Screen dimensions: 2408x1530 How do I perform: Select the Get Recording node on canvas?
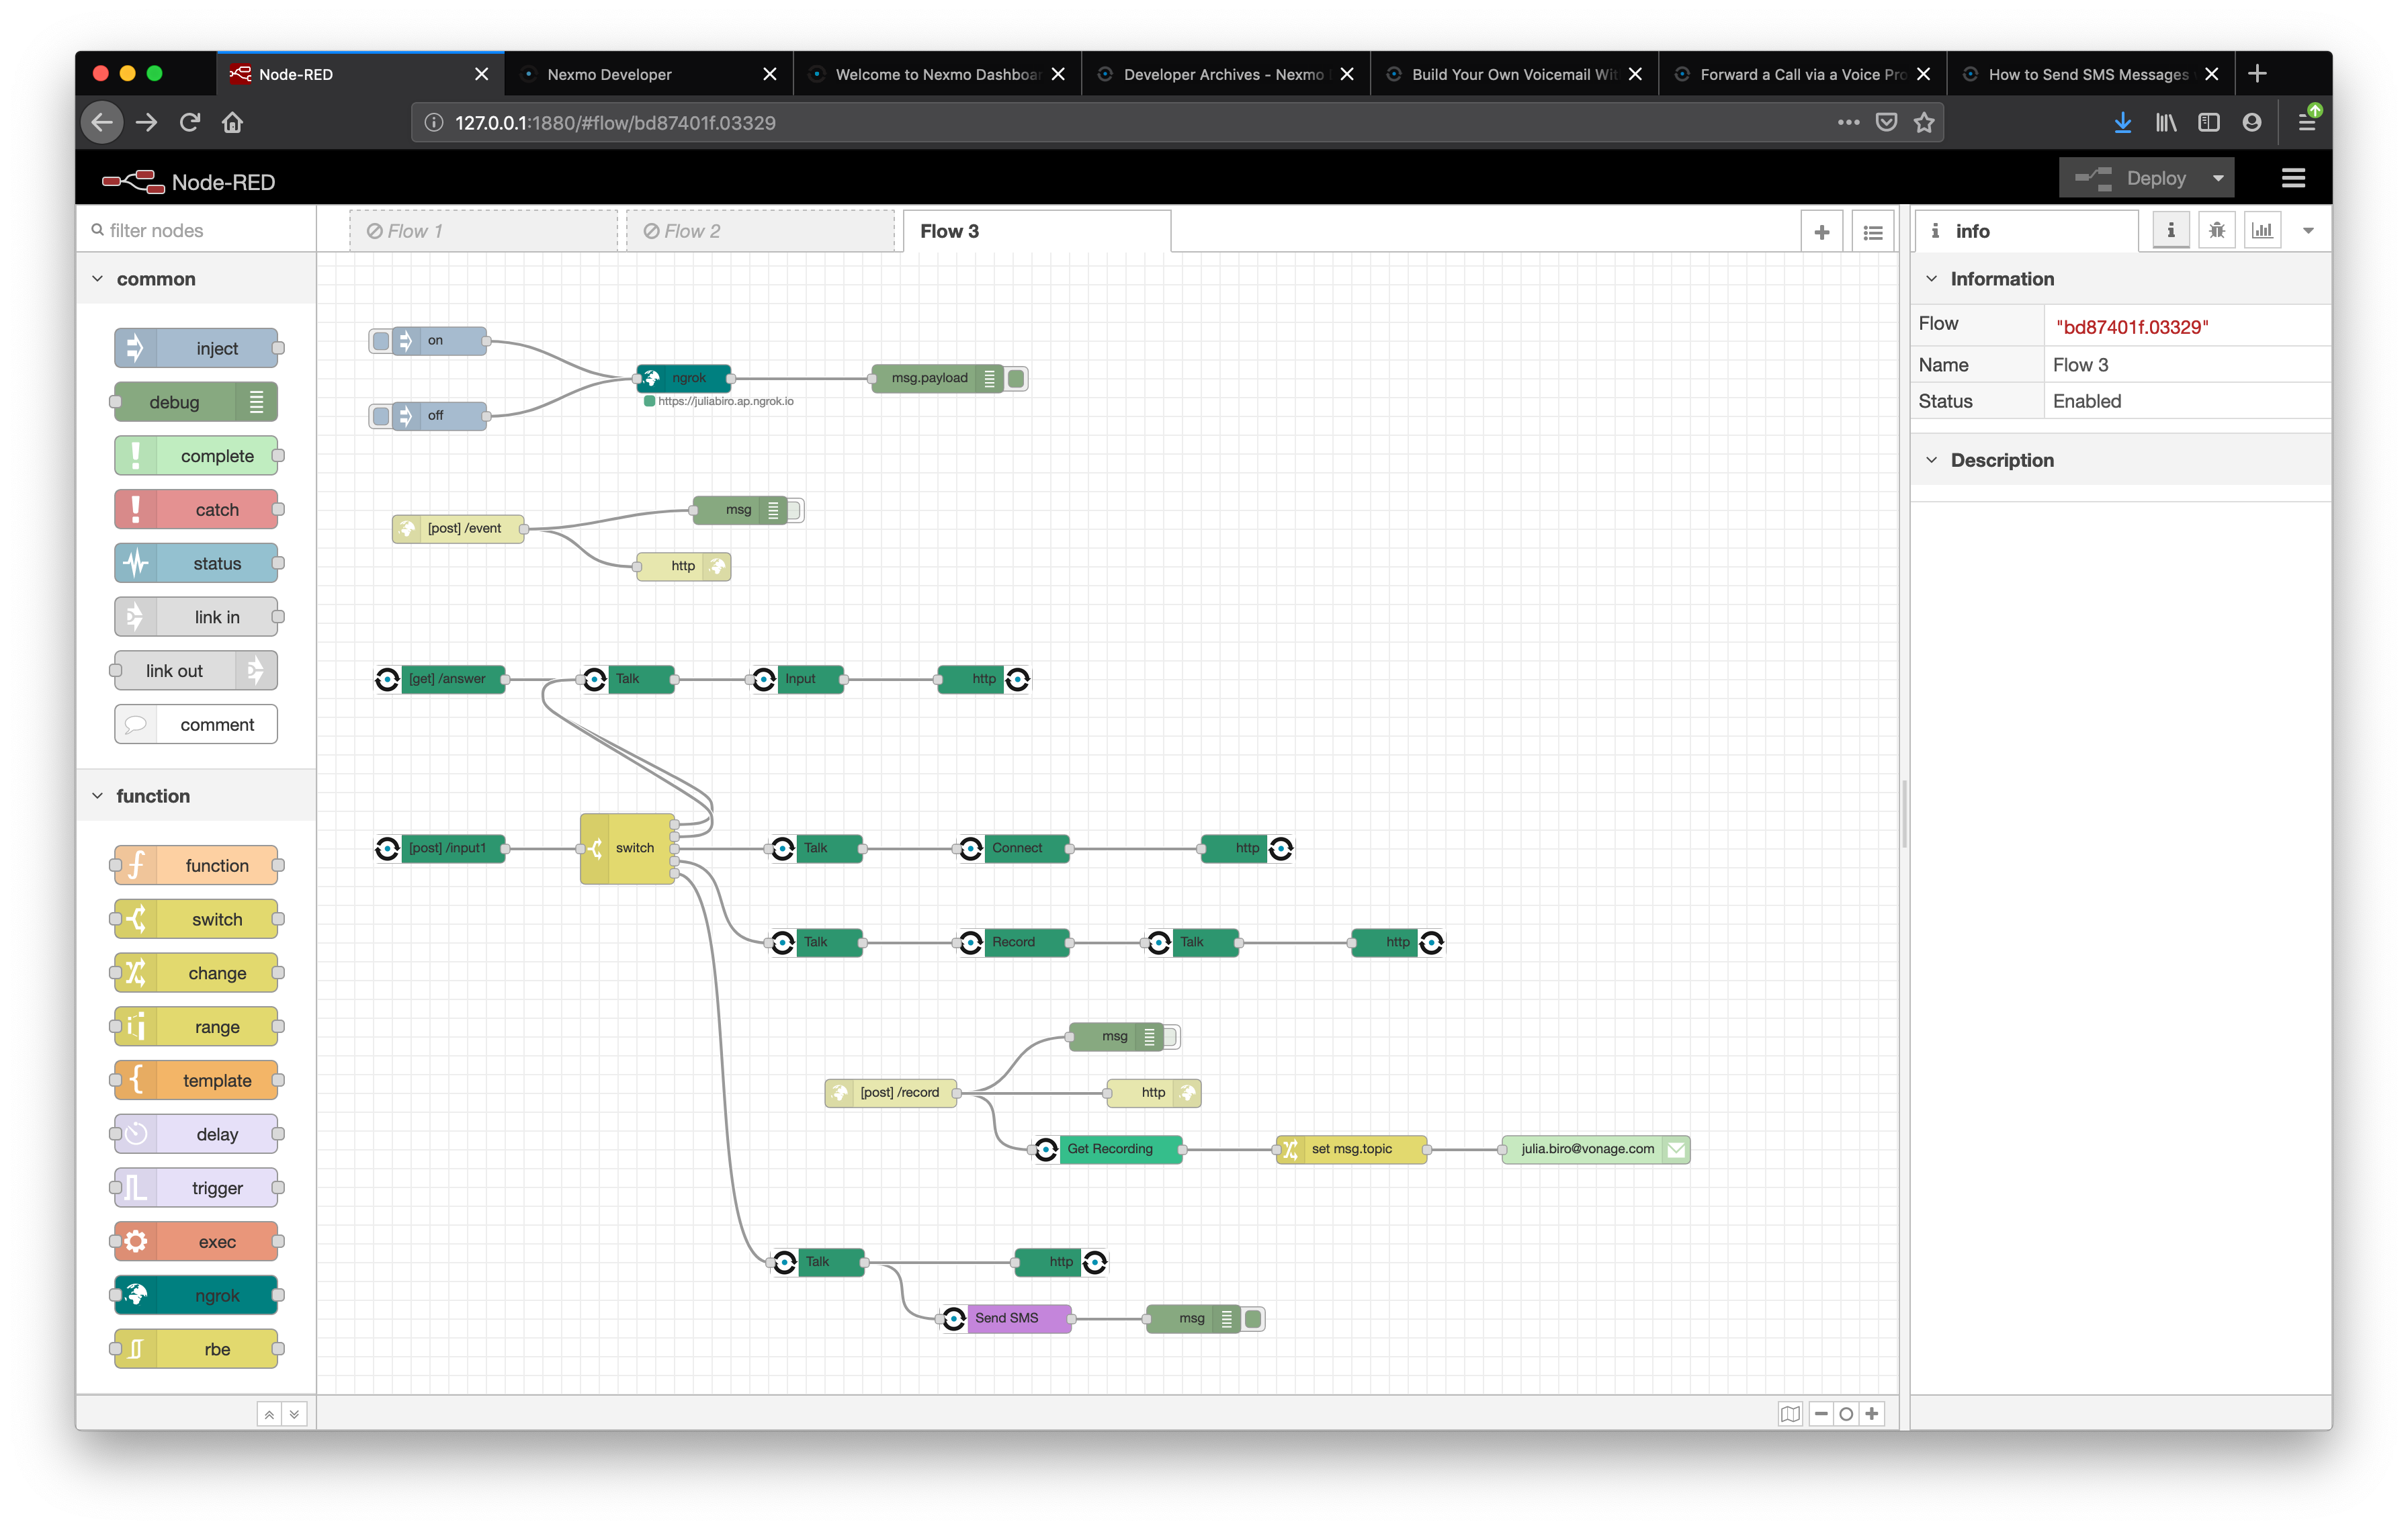1109,1149
